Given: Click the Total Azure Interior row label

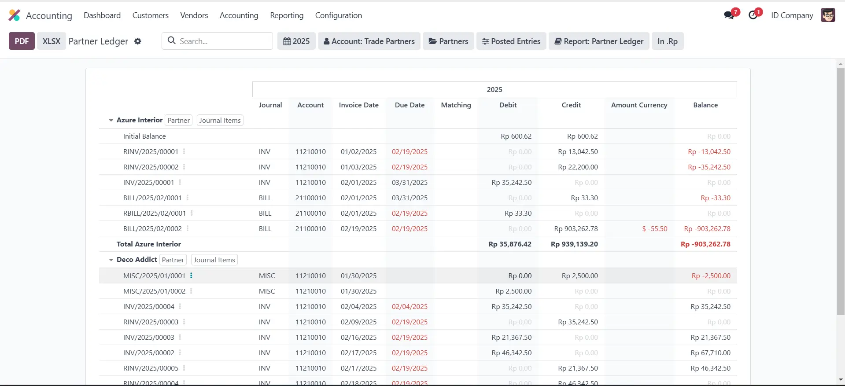Looking at the screenshot, I should pyautogui.click(x=149, y=244).
